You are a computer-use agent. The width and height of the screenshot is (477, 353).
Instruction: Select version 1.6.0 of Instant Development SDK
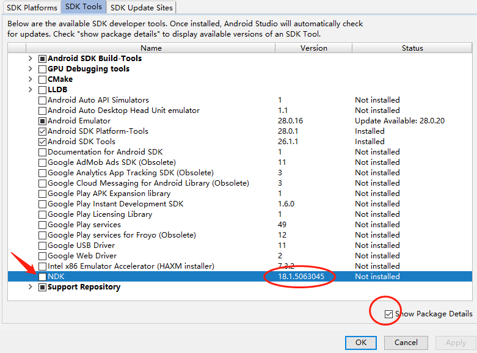point(286,203)
